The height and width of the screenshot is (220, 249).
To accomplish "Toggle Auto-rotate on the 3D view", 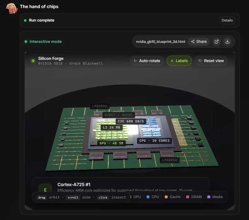I will 147,61.
